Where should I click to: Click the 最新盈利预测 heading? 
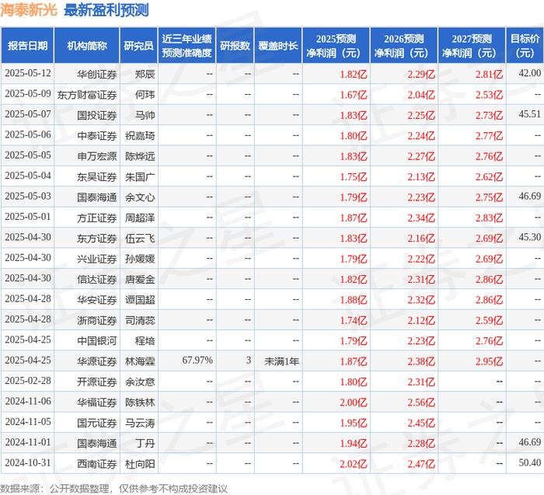[x=106, y=9]
